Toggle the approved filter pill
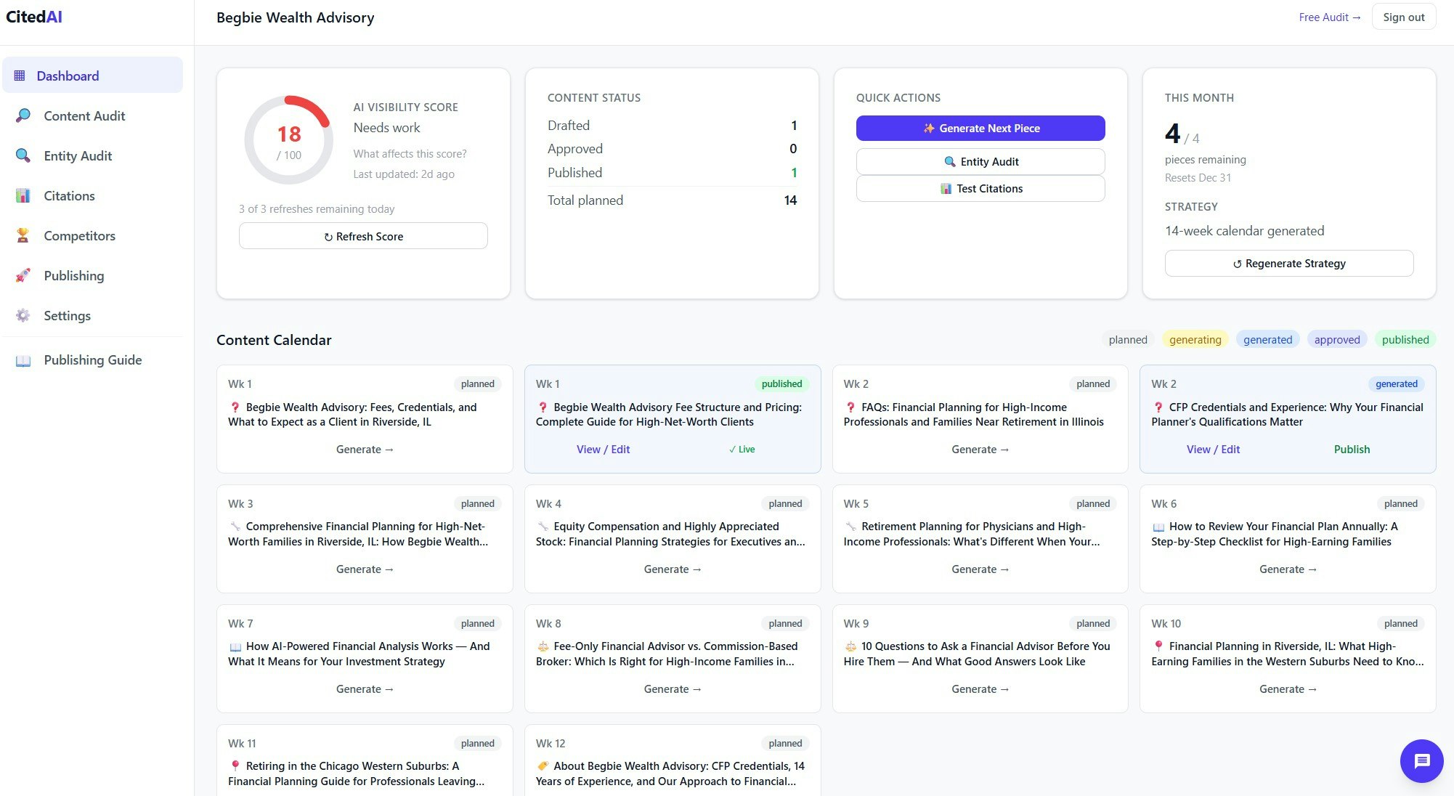1454x796 pixels. click(x=1337, y=339)
